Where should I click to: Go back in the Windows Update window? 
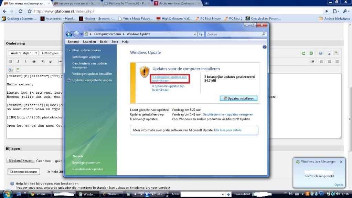pyautogui.click(x=69, y=34)
